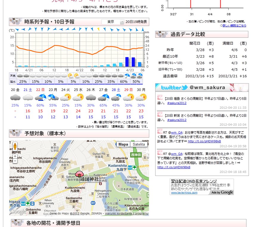Zoom in on the map with plus
The image size is (253, 227).
coord(15,156)
